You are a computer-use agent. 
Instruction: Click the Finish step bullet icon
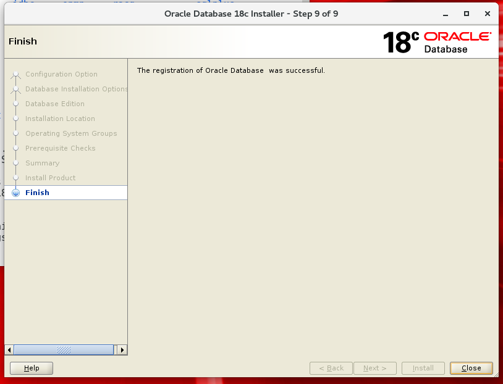pos(15,193)
